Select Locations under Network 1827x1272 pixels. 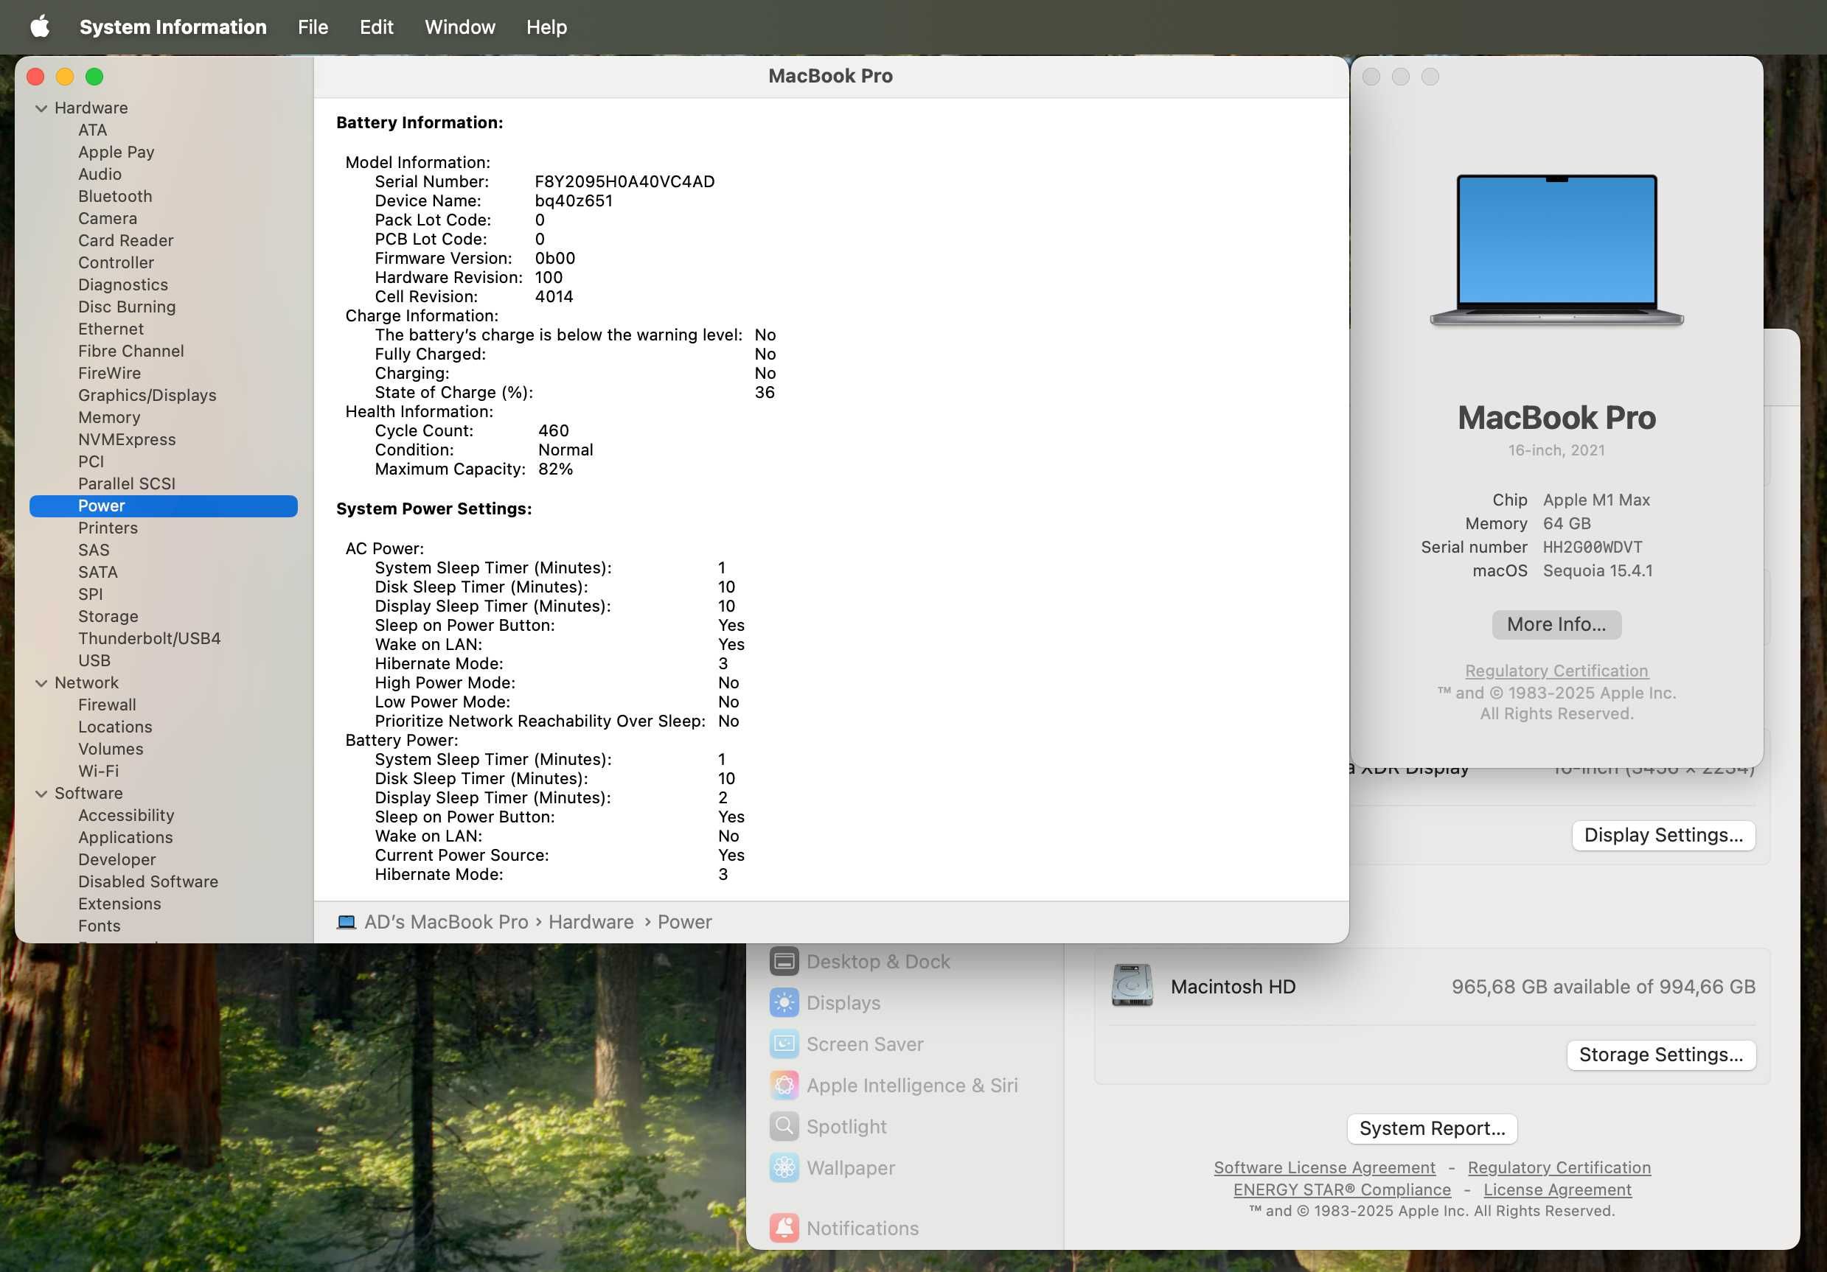[x=114, y=727]
